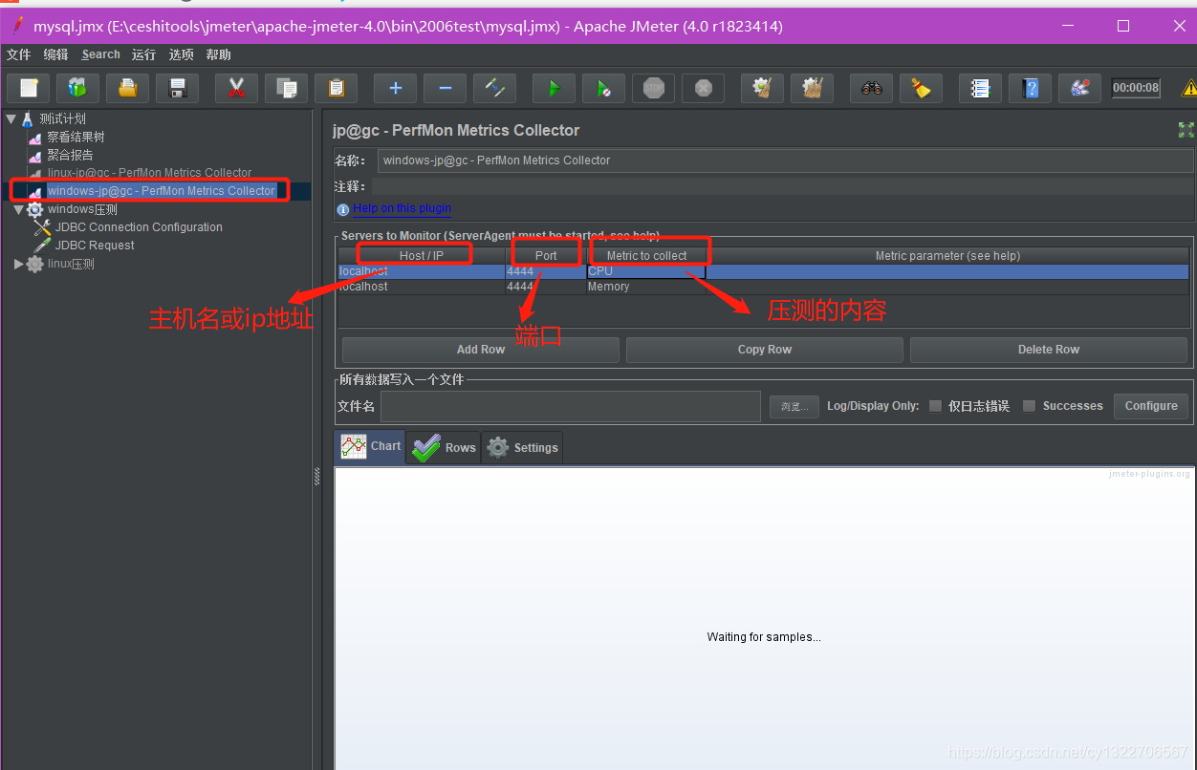Image resolution: width=1197 pixels, height=770 pixels.
Task: Select linux-jp@gc PerfMon Metrics Collector
Action: (149, 173)
